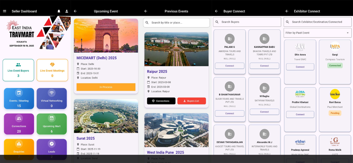Screen dimensions: 353x163
Task: Connect with buyer PALANI G
Action: point(230,66)
